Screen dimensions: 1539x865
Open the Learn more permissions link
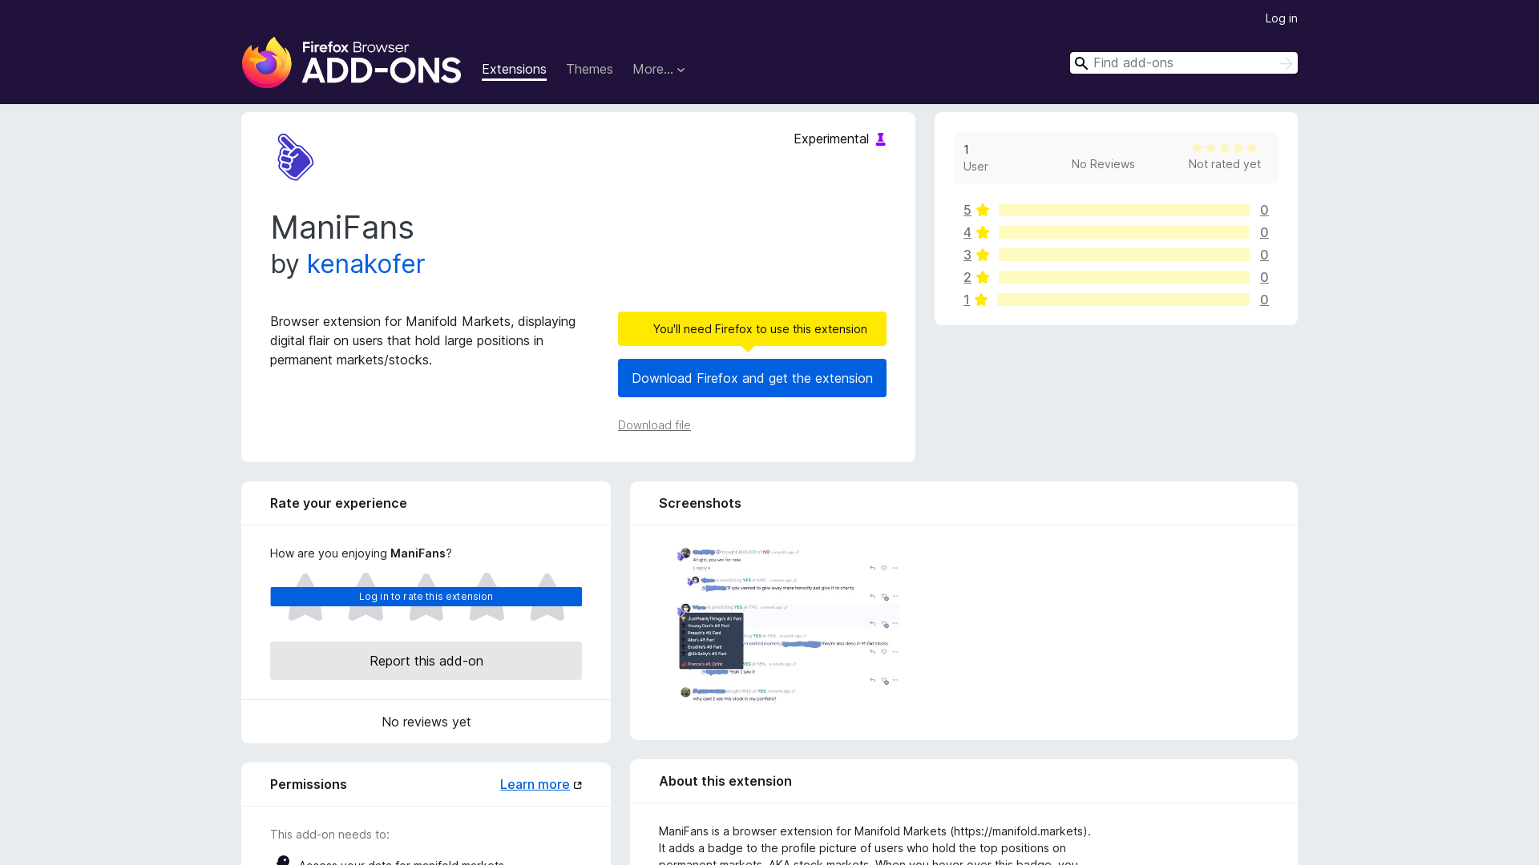click(535, 785)
